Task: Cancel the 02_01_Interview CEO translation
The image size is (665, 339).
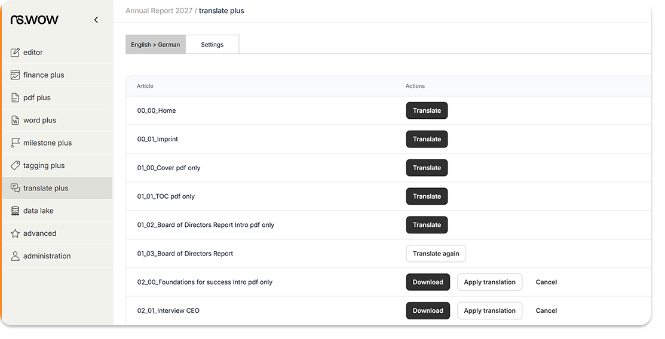Action: (546, 311)
